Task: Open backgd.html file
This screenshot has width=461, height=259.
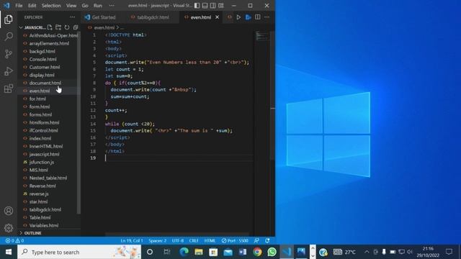Action: point(42,51)
